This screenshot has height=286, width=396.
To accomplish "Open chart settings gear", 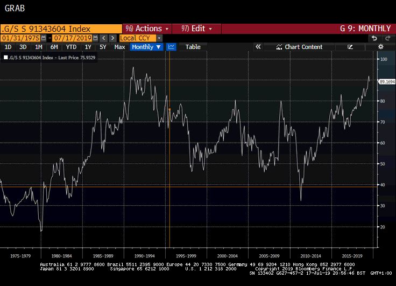I will click(x=380, y=47).
